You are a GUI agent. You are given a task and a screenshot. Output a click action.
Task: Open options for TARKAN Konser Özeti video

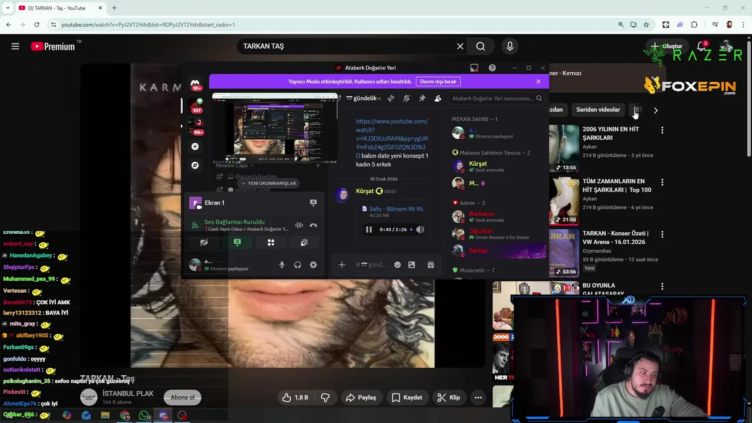pyautogui.click(x=662, y=234)
